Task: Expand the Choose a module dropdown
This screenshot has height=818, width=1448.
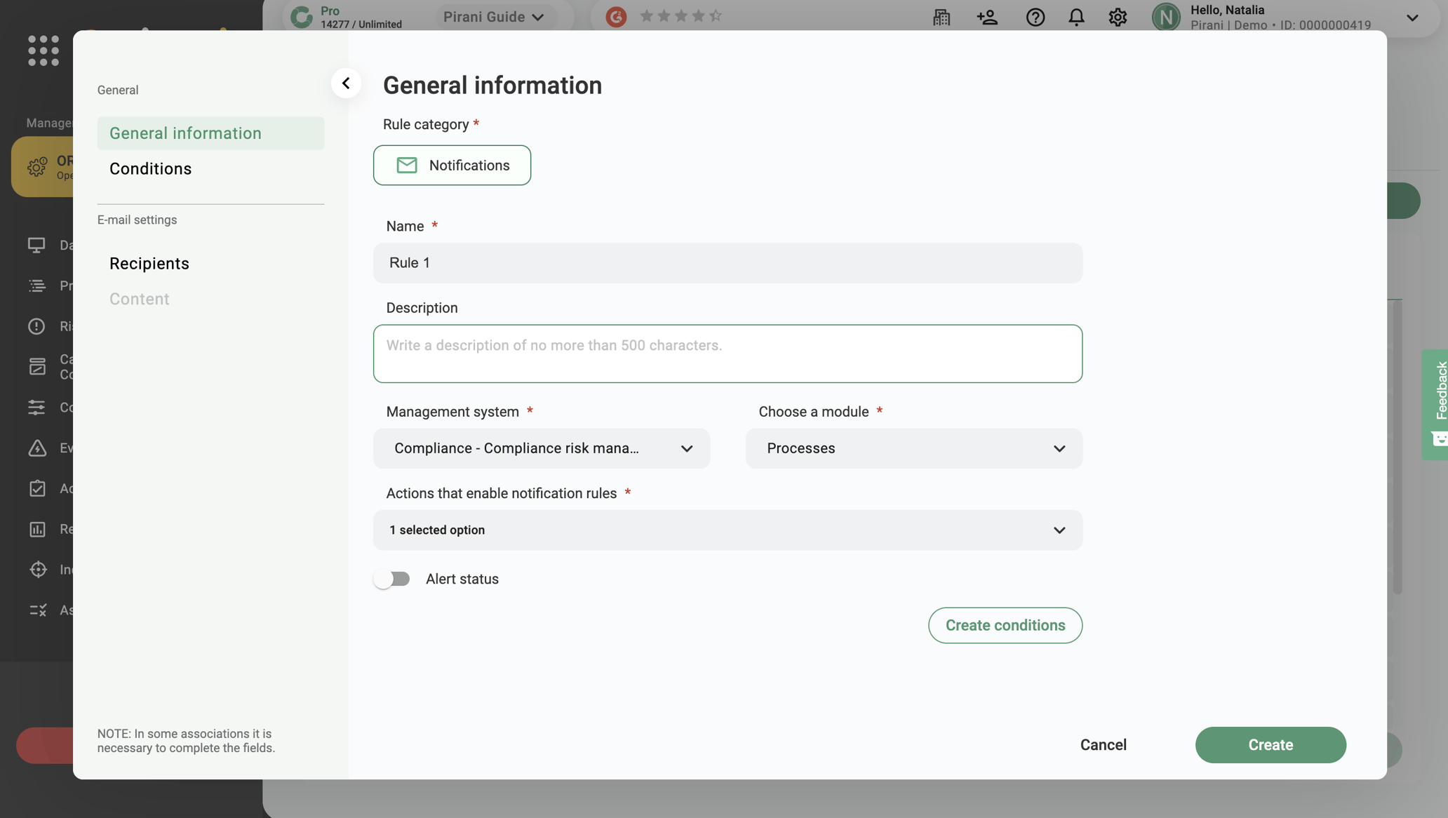Action: [x=913, y=448]
